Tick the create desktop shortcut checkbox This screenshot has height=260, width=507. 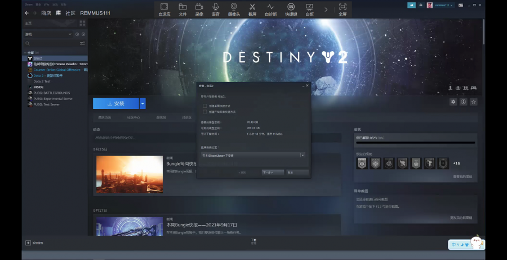coord(204,106)
